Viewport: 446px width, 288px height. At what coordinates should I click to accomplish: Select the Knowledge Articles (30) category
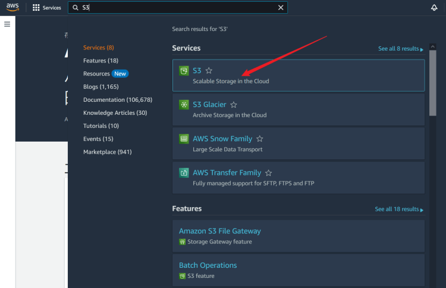click(115, 112)
